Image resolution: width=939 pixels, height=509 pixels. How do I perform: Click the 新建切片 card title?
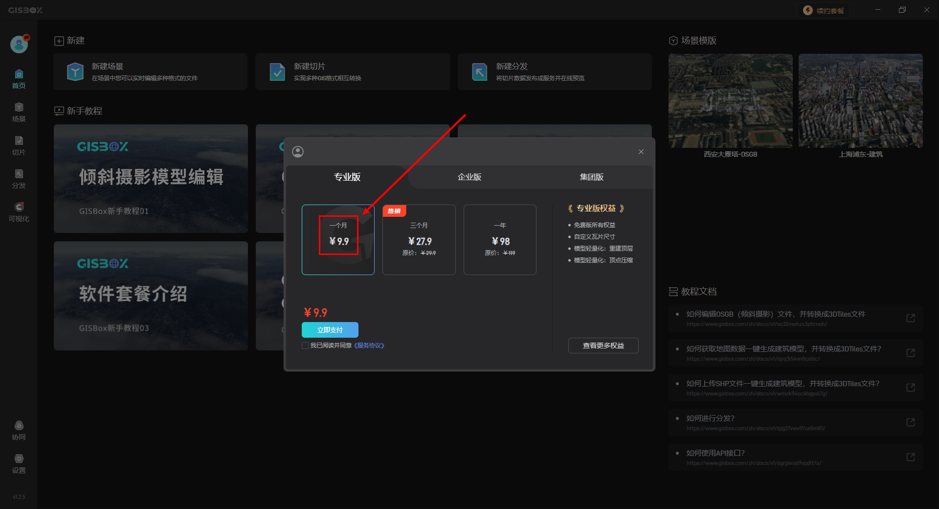pyautogui.click(x=310, y=67)
